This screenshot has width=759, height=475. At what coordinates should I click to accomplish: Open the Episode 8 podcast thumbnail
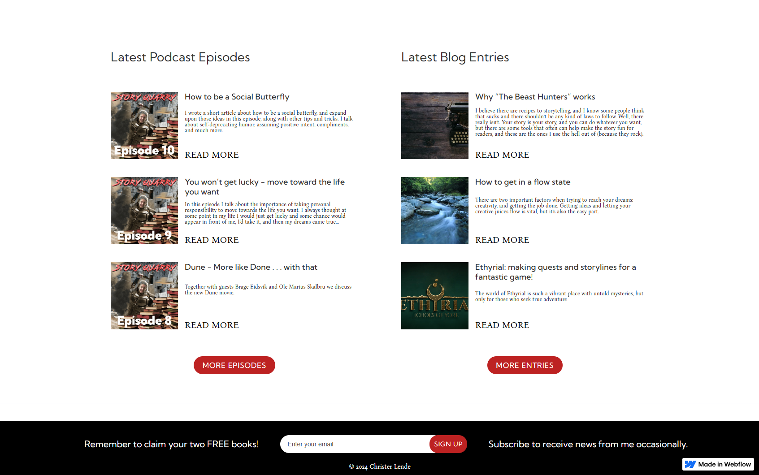pyautogui.click(x=144, y=296)
